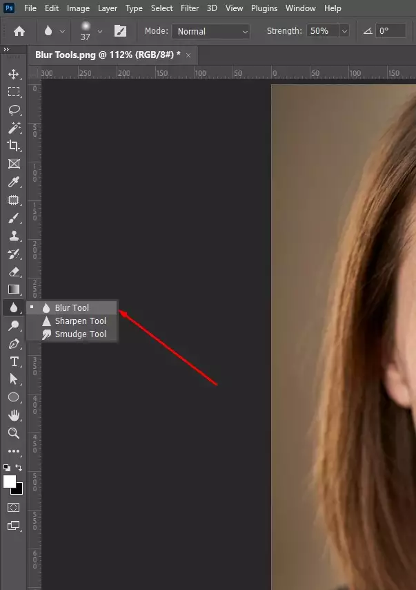This screenshot has height=590, width=416.
Task: Toggle Quick Mask mode
Action: (14, 508)
